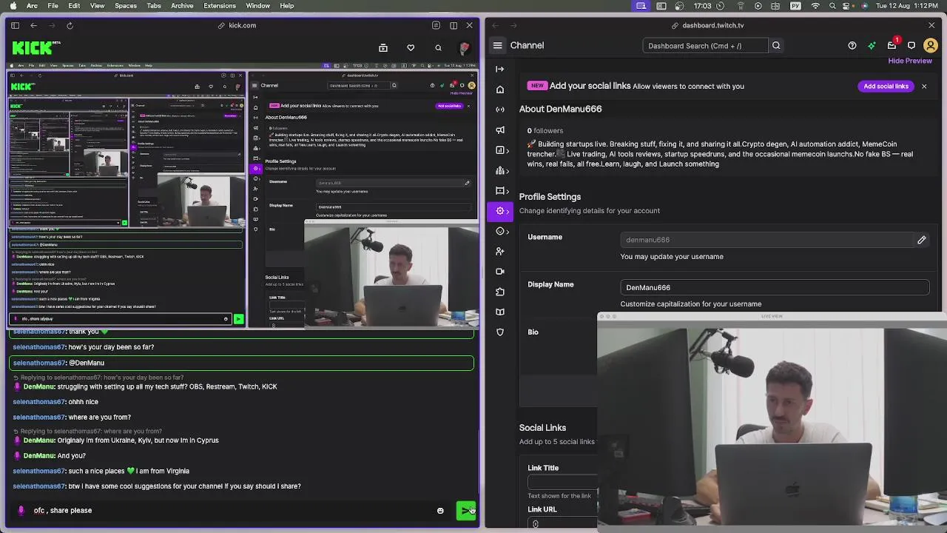
Task: Click the '0 followers' text
Action: (x=545, y=131)
